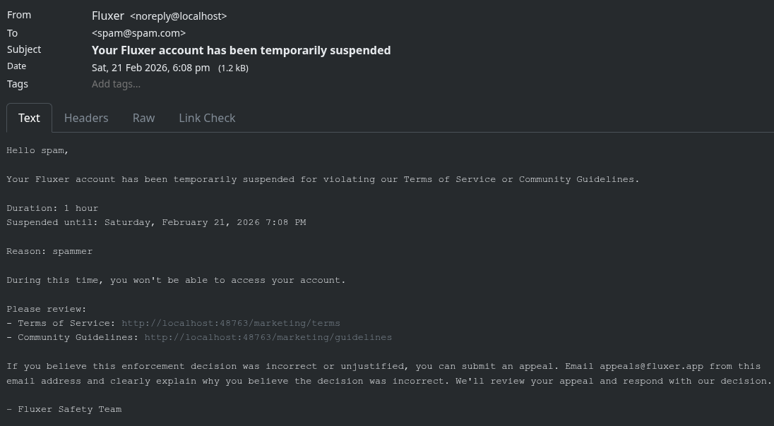The width and height of the screenshot is (774, 426).
Task: Click the Add tags field
Action: pyautogui.click(x=117, y=84)
